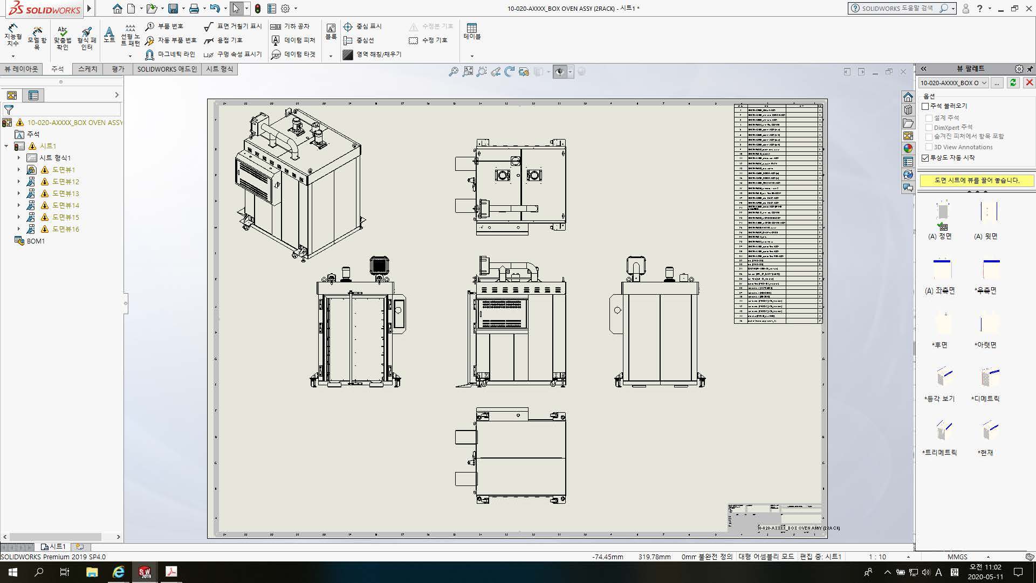
Task: Open the Tables (테이블) tool
Action: 471,31
